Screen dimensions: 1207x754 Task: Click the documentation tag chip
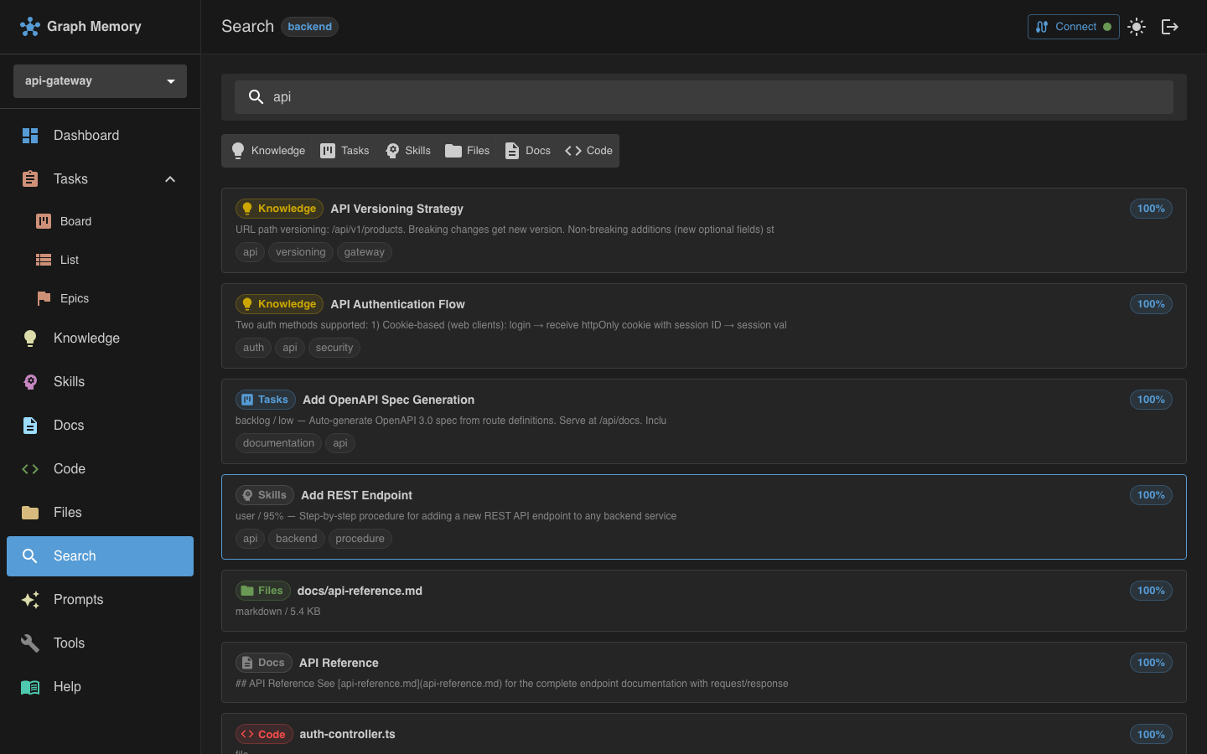pyautogui.click(x=278, y=443)
